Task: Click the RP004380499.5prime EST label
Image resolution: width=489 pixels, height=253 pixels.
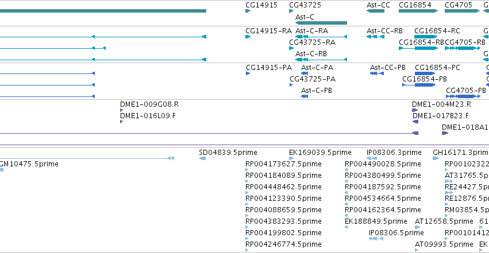Action: coord(383,176)
